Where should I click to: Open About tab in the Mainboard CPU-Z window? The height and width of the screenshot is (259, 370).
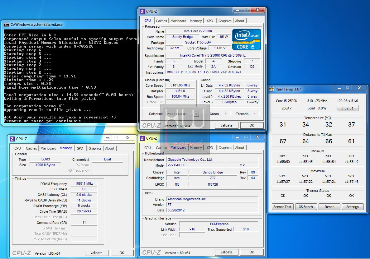[240, 148]
